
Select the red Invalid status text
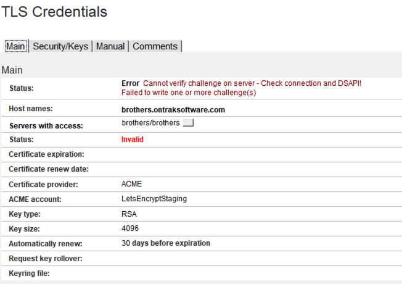(133, 140)
